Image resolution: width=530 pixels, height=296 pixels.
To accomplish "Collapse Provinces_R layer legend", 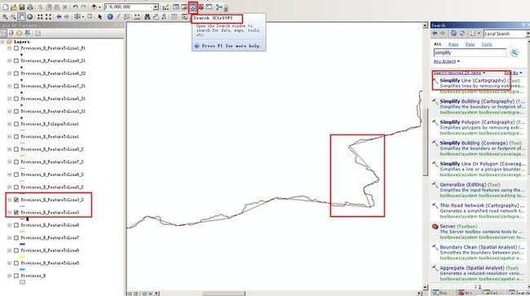I will tap(10, 276).
